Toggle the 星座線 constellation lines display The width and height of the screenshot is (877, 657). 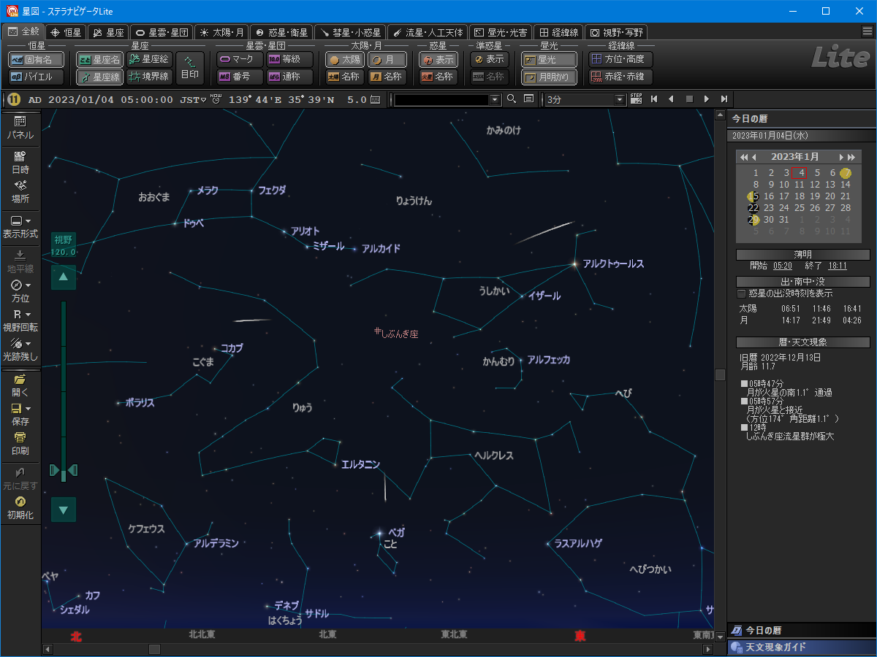[x=101, y=77]
